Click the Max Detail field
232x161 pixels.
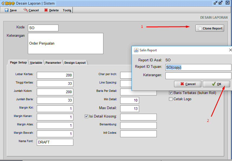click(x=130, y=109)
